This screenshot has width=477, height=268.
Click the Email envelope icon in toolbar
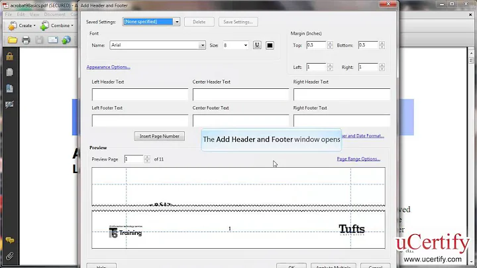pyautogui.click(x=52, y=40)
